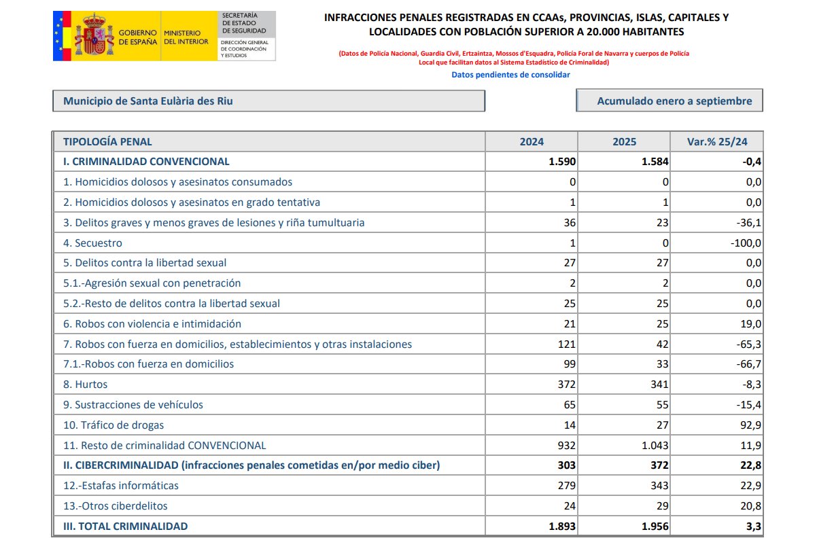Click the Datos pendientes de consolidar blue text

point(510,75)
